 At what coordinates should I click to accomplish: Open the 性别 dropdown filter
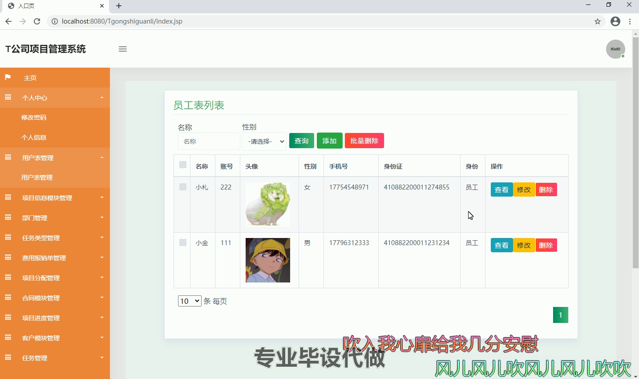click(x=264, y=141)
